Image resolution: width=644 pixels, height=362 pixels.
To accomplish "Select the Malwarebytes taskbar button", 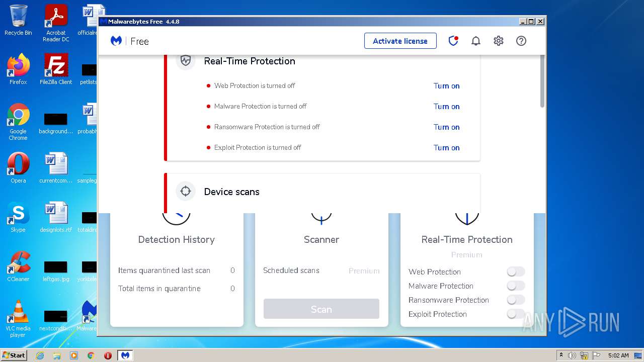I will click(x=125, y=355).
